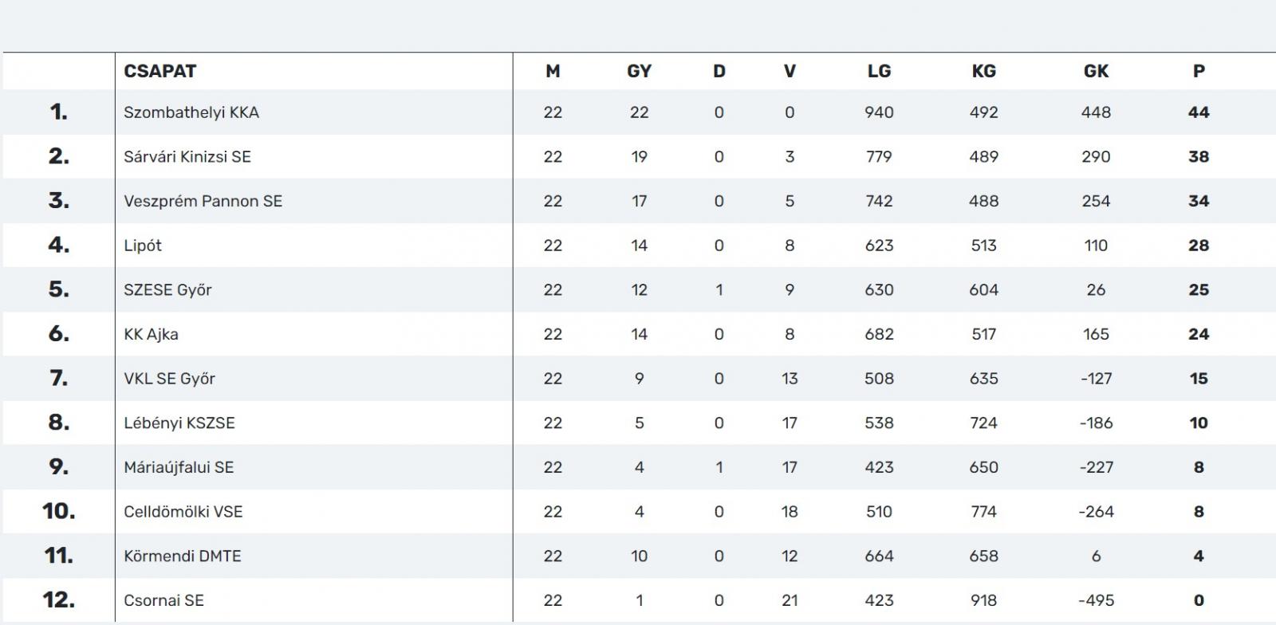The image size is (1276, 625).
Task: Select KK Ajka in the standings
Action: pyautogui.click(x=151, y=334)
